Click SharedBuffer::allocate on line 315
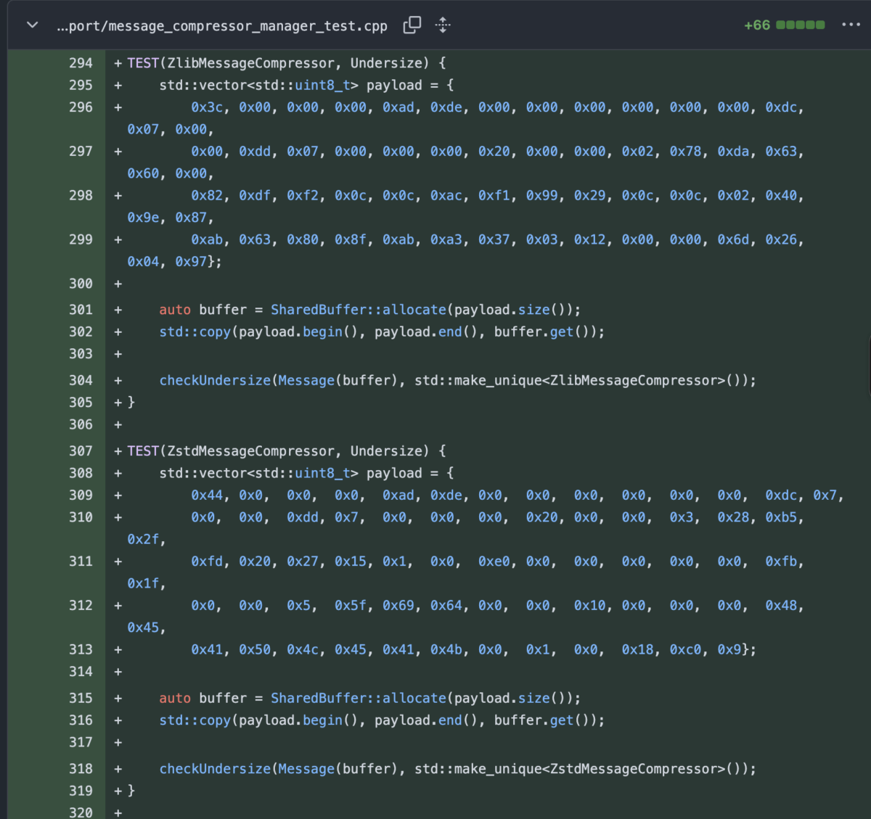This screenshot has width=871, height=819. (359, 699)
